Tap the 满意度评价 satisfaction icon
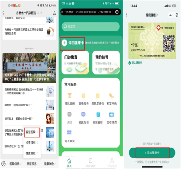Screen dimensions: 181x169 coord(98,96)
